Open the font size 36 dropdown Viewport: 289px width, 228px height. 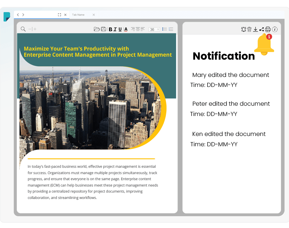click(x=154, y=29)
